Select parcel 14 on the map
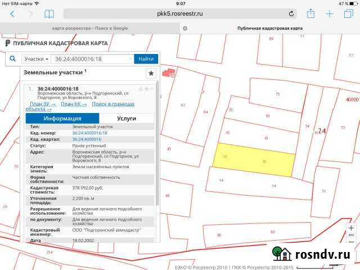The image size is (360, 270). coord(259,184)
